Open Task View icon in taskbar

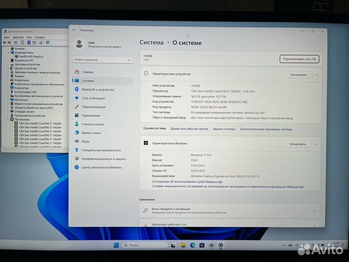point(173,246)
